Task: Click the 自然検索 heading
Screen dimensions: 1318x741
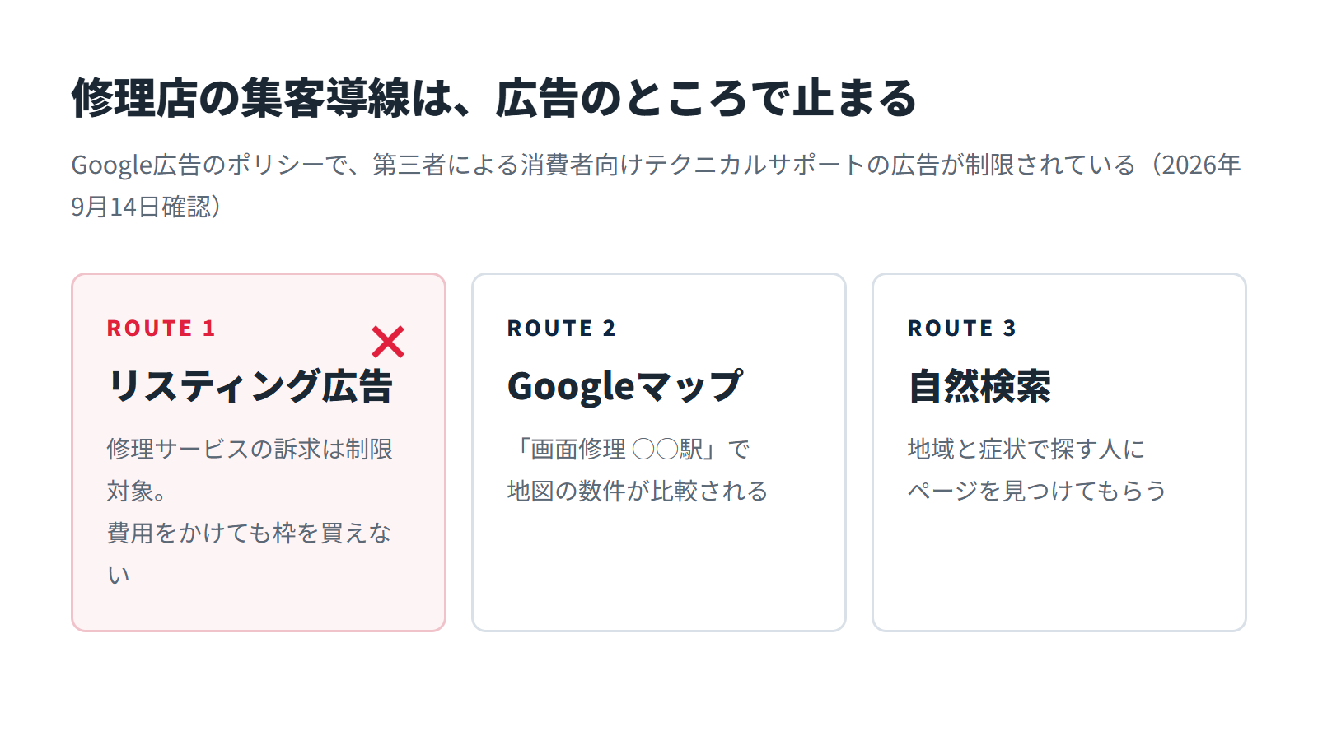Action: [x=979, y=386]
